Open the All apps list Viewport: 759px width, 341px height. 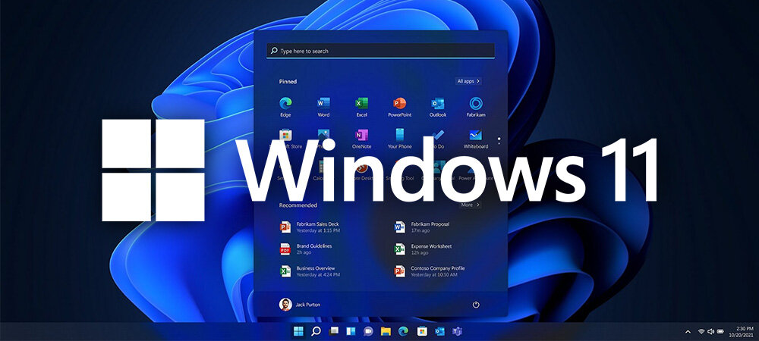click(468, 81)
